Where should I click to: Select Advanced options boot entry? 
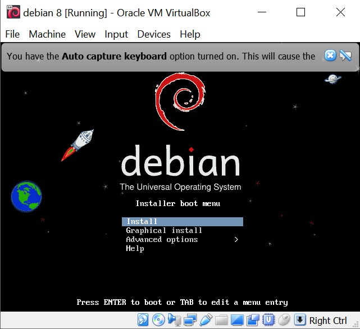click(162, 240)
